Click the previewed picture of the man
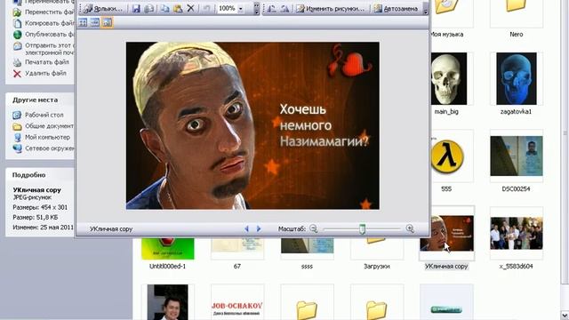The width and height of the screenshot is (569, 320). (x=252, y=125)
